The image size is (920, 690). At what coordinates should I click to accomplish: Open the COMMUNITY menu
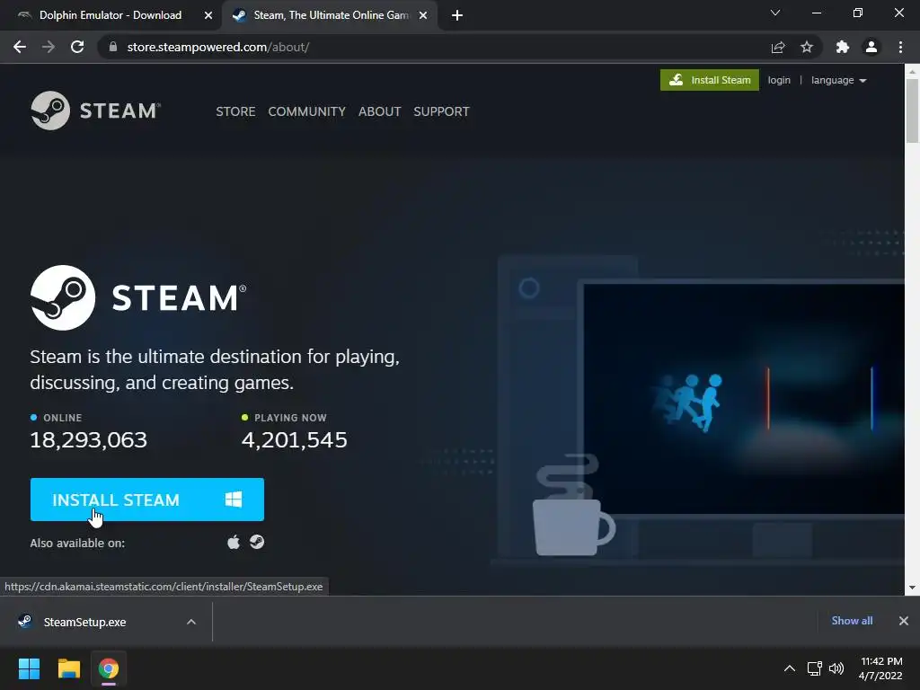click(307, 111)
